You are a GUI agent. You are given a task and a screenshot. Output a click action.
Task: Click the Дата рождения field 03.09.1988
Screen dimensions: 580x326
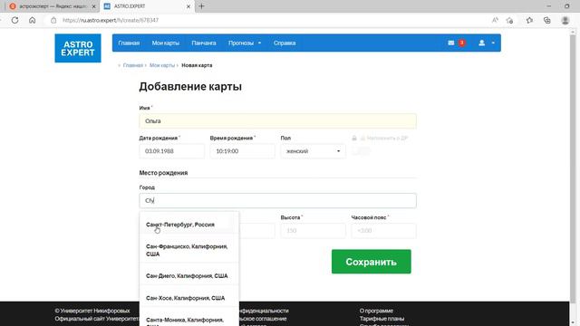(x=171, y=151)
